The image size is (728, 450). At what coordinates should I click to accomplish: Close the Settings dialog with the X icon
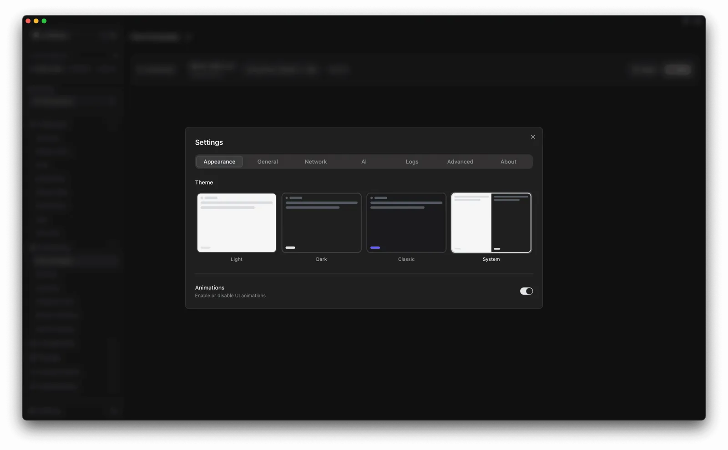click(533, 137)
